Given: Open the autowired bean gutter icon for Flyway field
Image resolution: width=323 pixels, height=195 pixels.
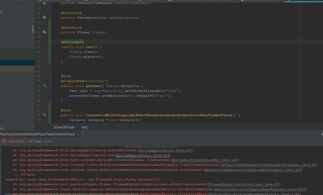Looking at the screenshot, I should [44, 32].
